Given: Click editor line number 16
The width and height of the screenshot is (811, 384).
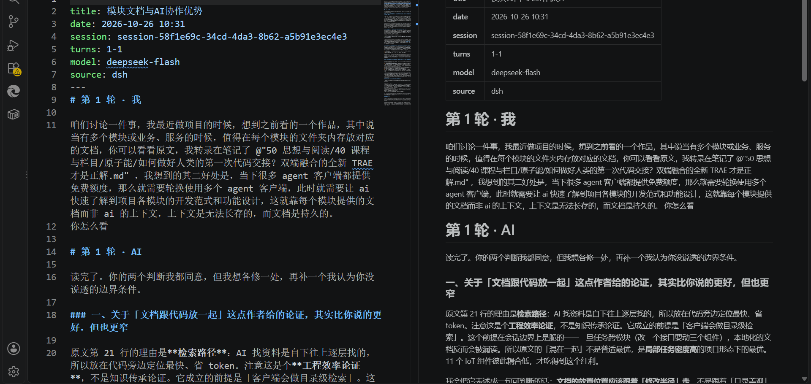Looking at the screenshot, I should click(51, 277).
